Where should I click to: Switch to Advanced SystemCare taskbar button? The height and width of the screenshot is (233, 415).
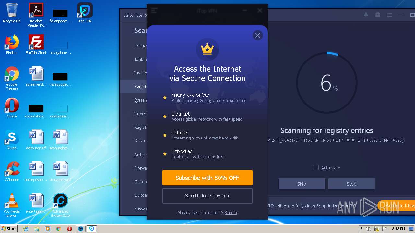click(81, 229)
